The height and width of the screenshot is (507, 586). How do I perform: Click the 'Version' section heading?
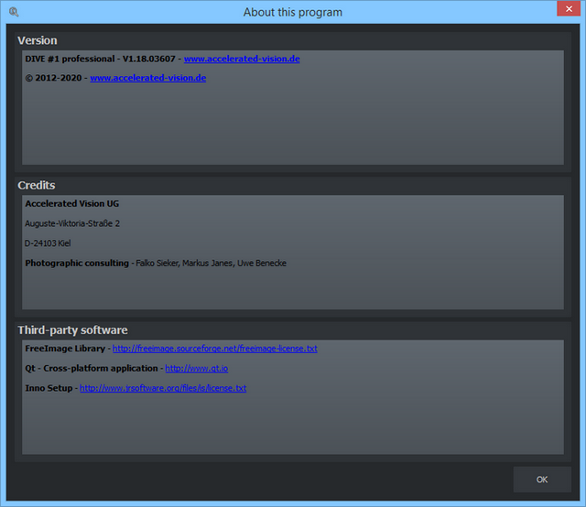tap(38, 40)
